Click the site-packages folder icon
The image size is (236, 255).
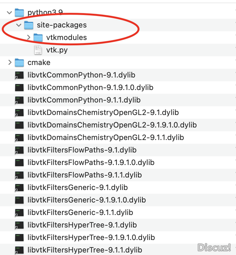click(29, 25)
